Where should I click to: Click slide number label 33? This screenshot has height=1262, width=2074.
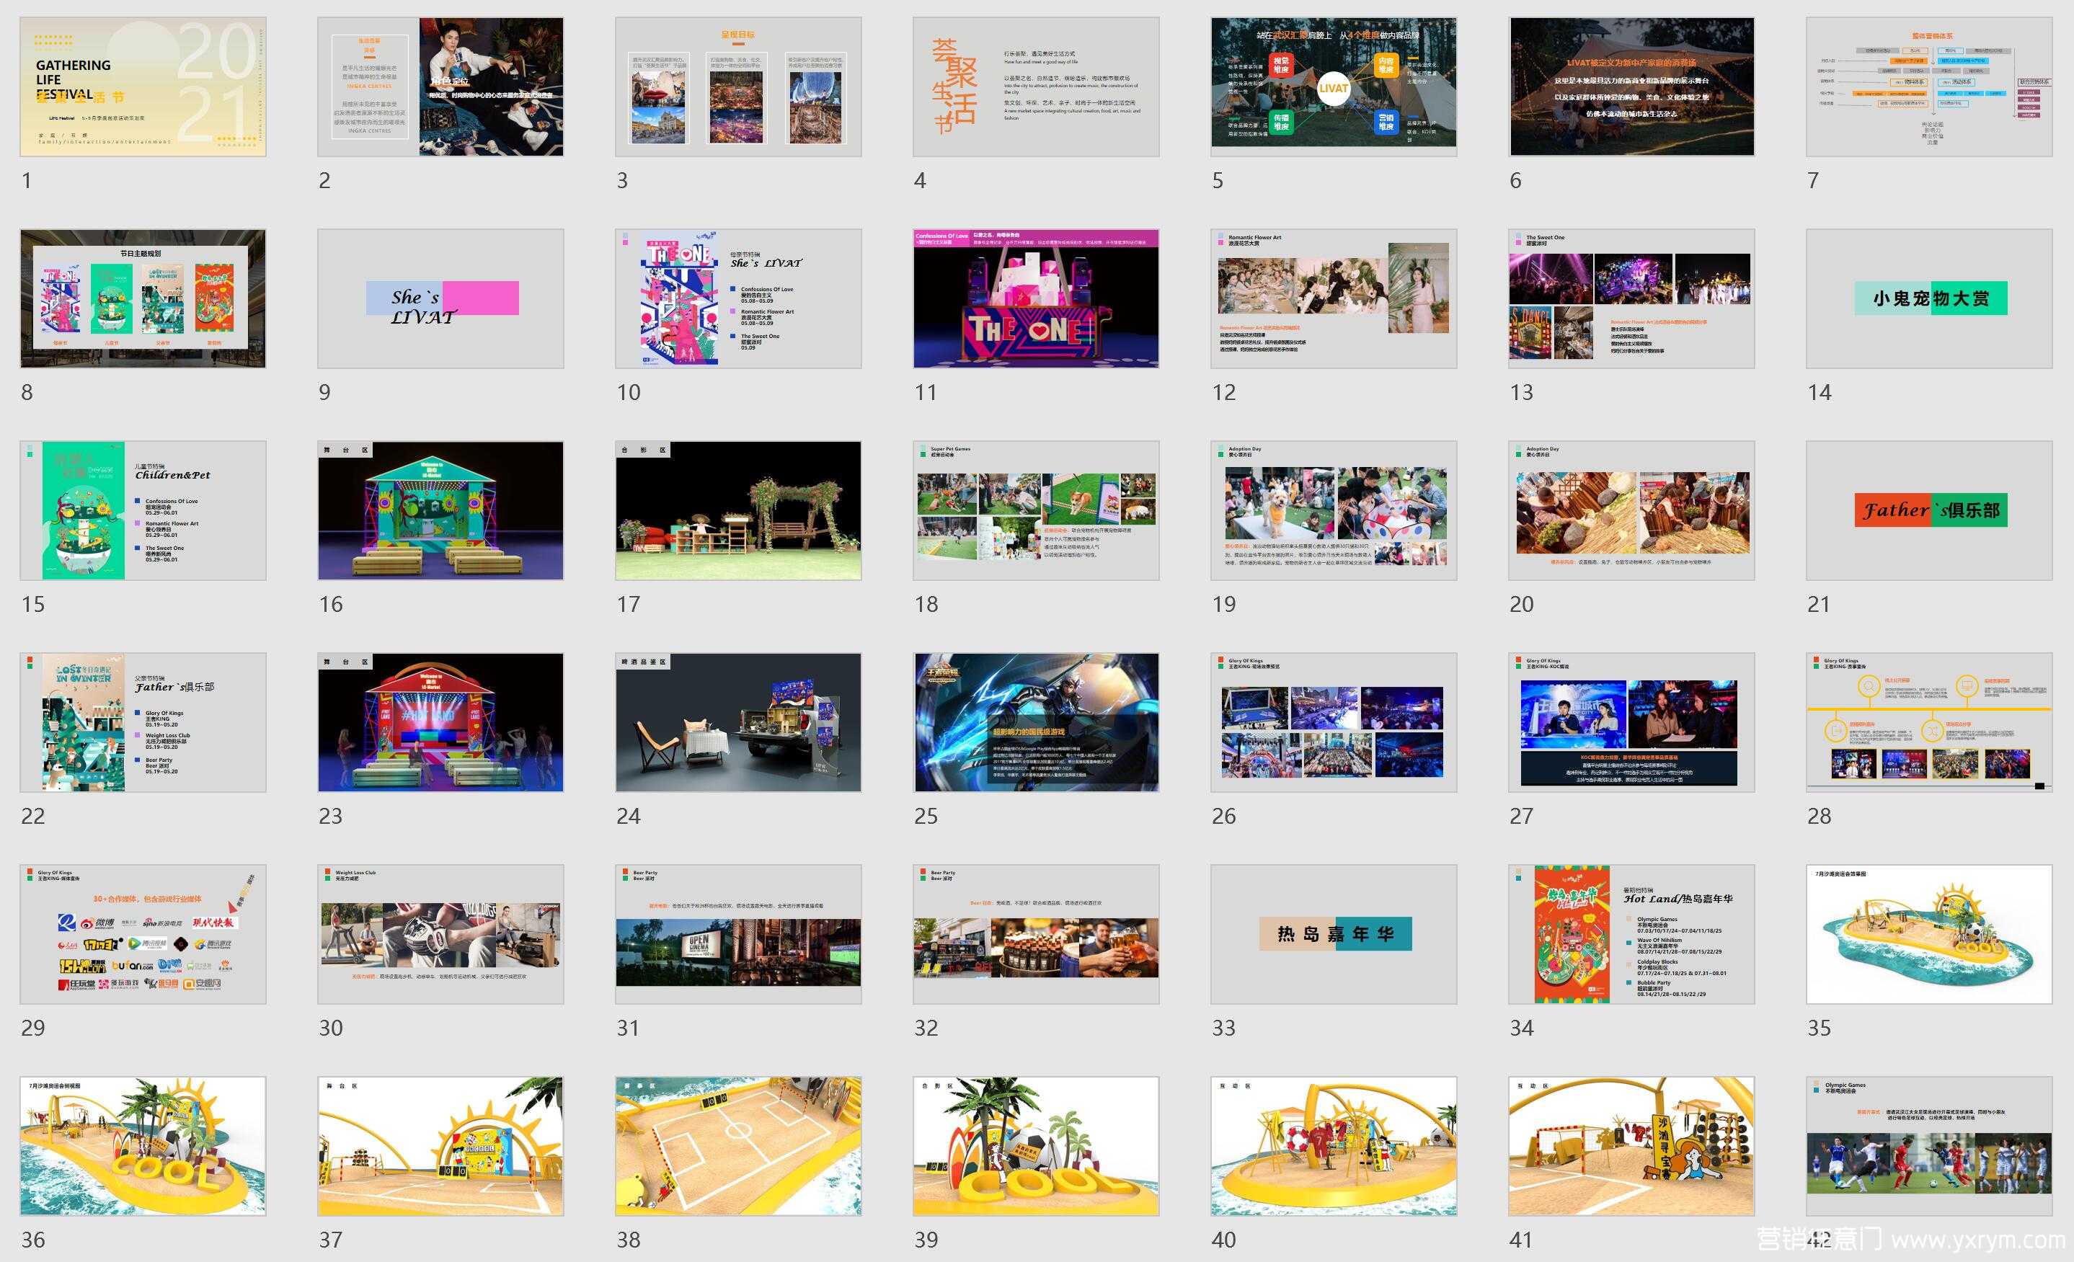point(1224,1029)
